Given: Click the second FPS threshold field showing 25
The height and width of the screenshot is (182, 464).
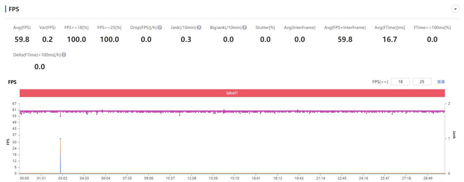Looking at the screenshot, I should click(x=422, y=82).
